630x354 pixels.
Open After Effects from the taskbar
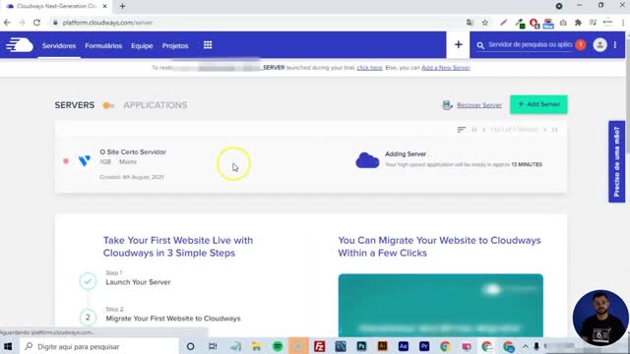click(403, 346)
